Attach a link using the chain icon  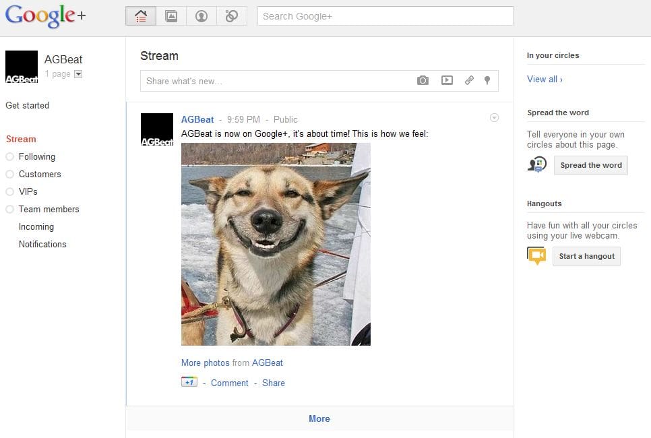pos(469,81)
